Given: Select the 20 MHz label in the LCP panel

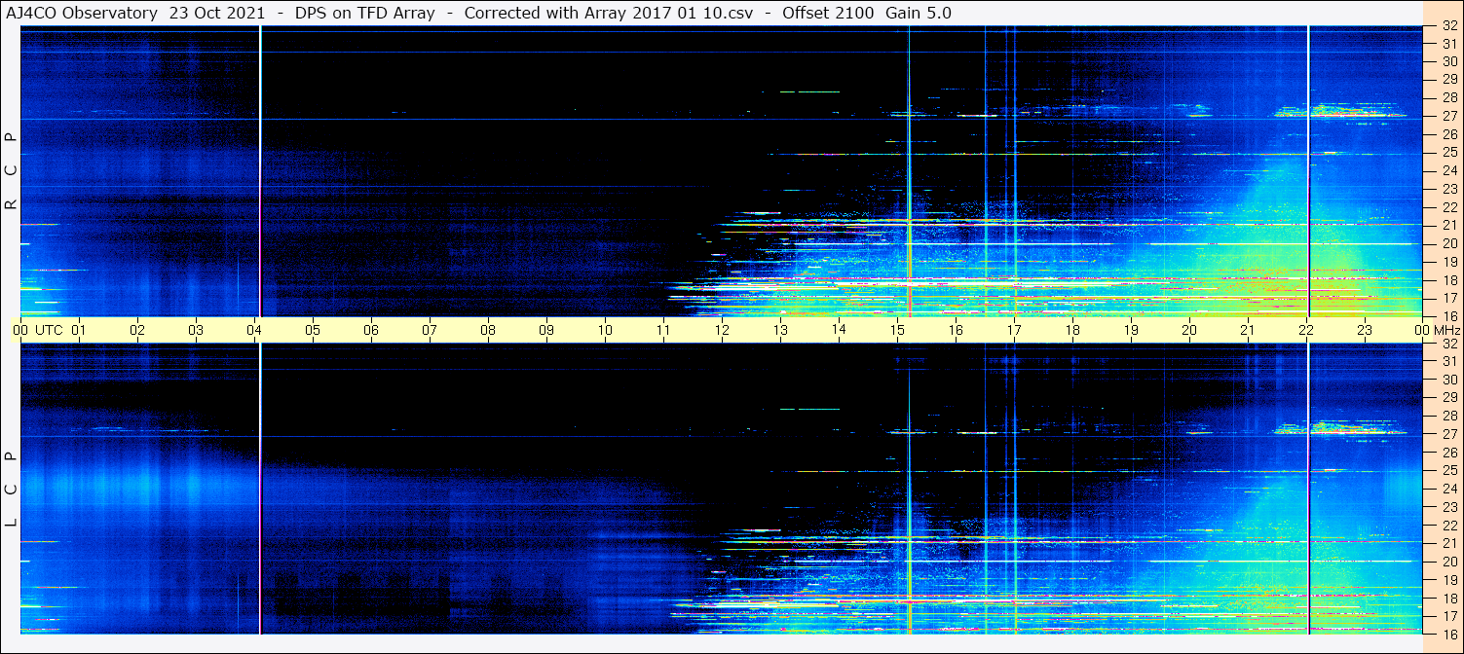Looking at the screenshot, I should (1448, 562).
